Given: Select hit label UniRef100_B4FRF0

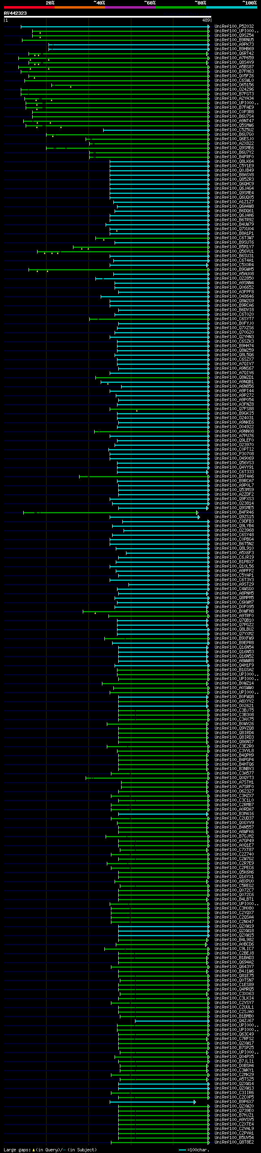Looking at the screenshot, I should [x=234, y=157].
